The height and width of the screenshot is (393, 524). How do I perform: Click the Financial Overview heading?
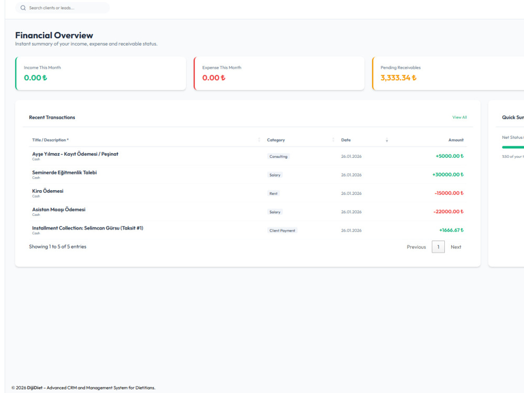(54, 36)
